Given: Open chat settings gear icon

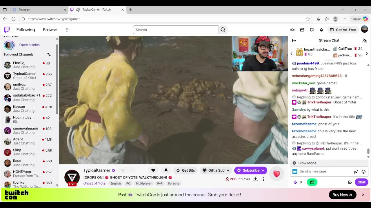Looking at the screenshot, I should [x=350, y=182].
